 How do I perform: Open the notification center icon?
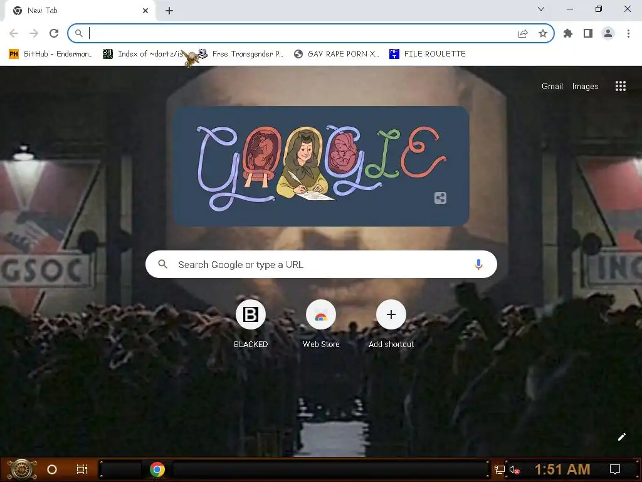(614, 469)
